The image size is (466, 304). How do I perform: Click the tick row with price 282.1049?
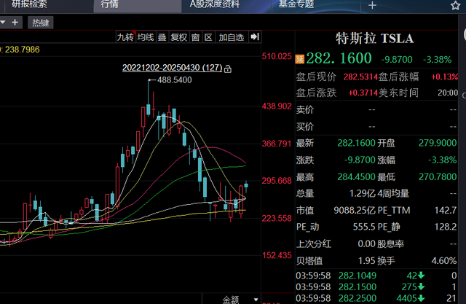(376, 276)
